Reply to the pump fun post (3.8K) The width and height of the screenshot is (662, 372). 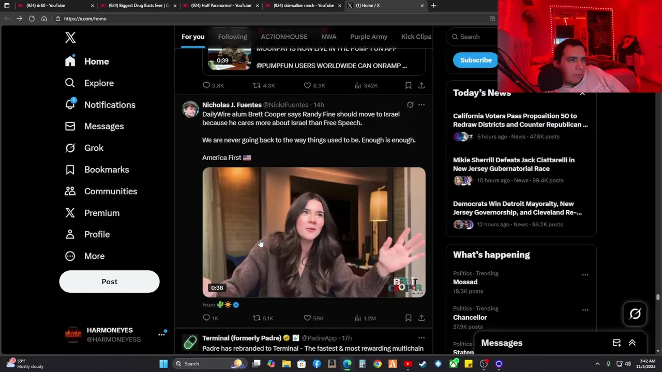pyautogui.click(x=213, y=85)
